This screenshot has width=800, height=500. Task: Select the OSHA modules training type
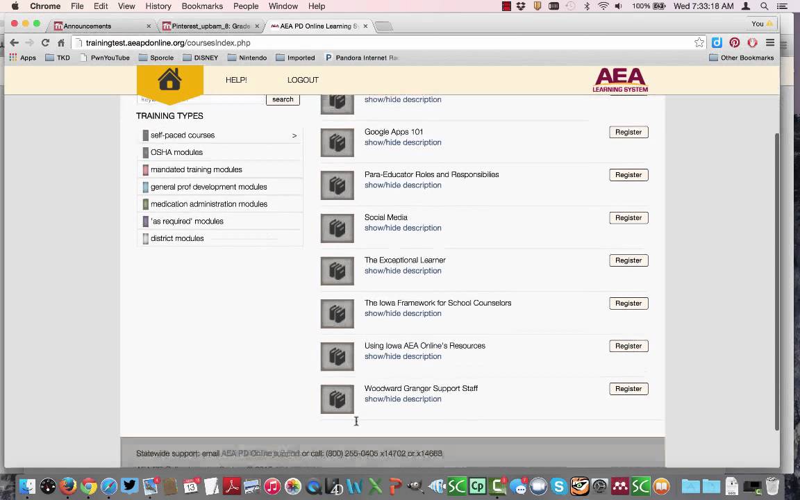click(x=220, y=153)
